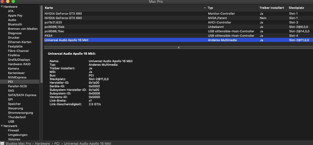Collapse the Hardware section triangle

coord(2,7)
